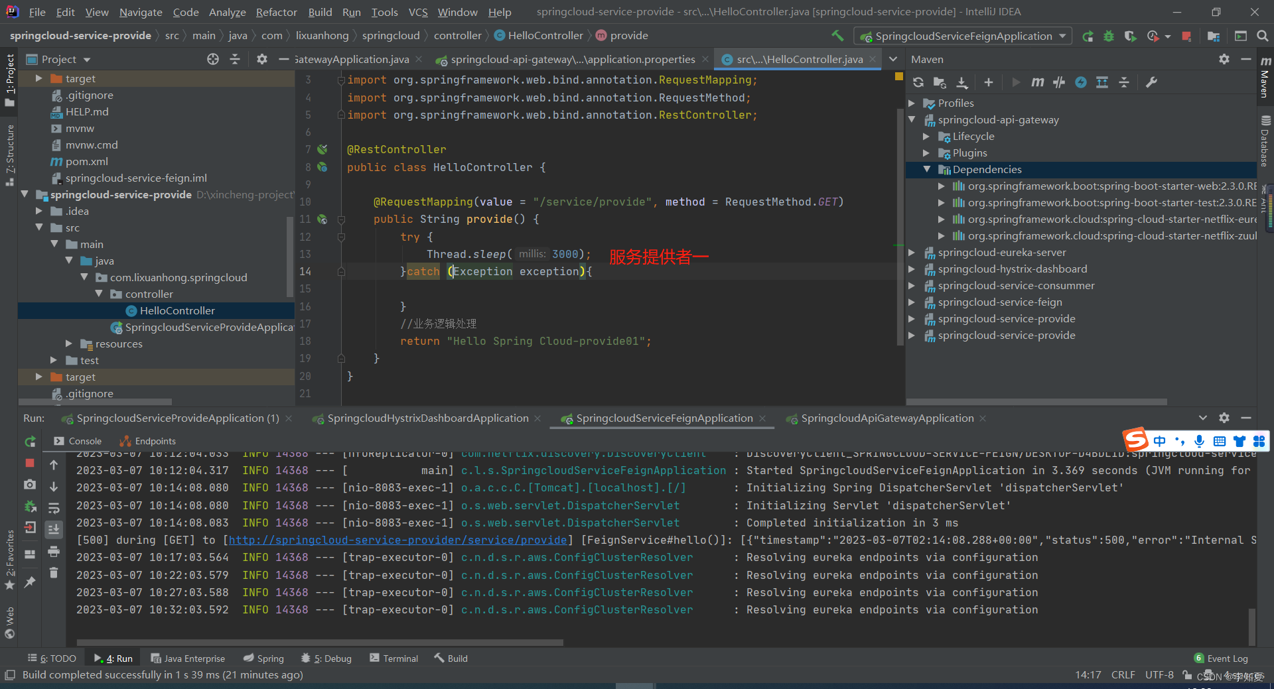Toggle scroll to end of console
1274x689 pixels.
pos(54,529)
